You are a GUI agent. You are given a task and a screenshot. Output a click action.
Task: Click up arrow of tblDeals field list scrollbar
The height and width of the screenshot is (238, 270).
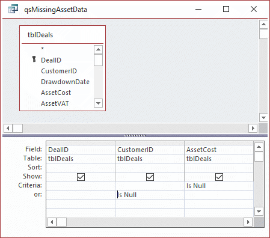[x=98, y=49]
